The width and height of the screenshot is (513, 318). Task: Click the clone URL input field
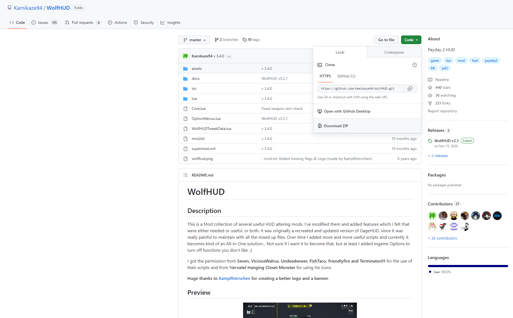361,88
